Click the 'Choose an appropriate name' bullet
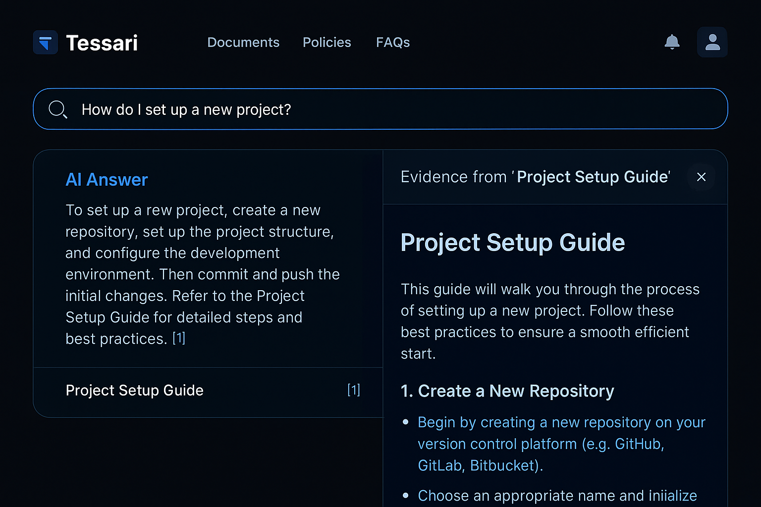The image size is (761, 507). pos(557,496)
